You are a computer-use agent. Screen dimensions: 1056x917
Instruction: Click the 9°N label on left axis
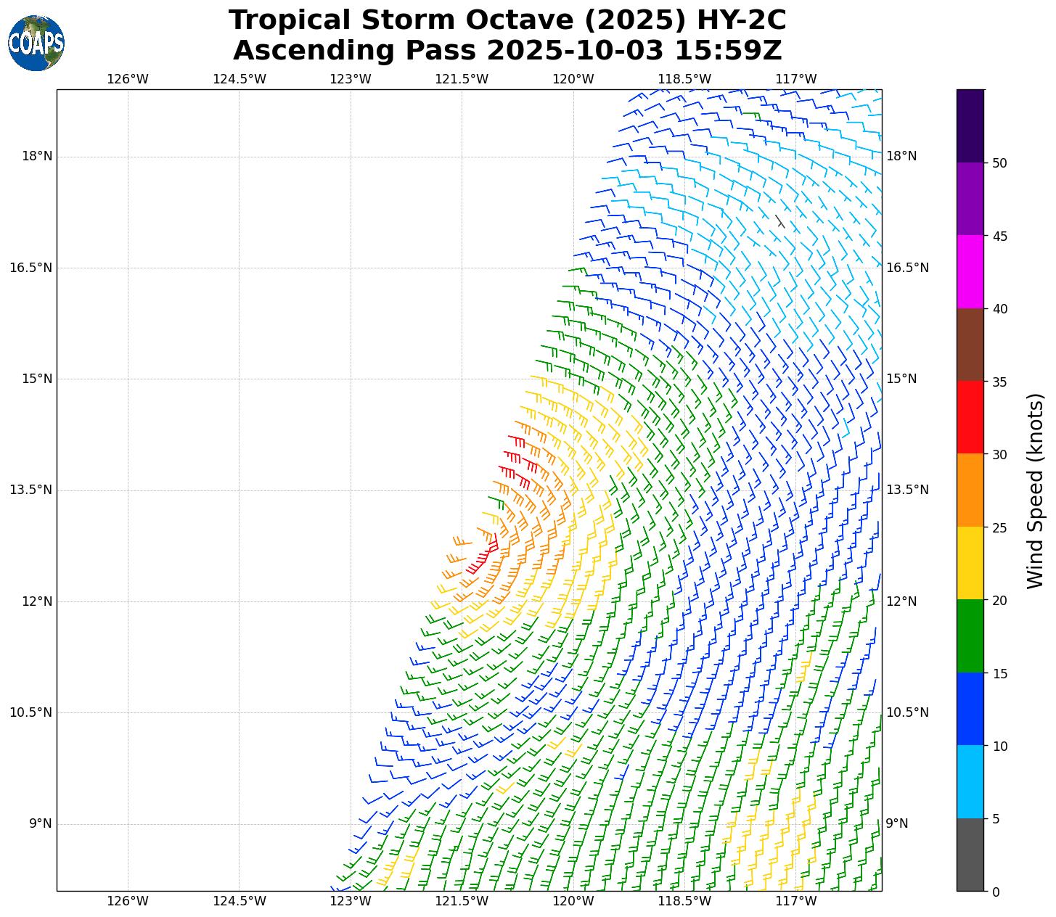click(40, 823)
